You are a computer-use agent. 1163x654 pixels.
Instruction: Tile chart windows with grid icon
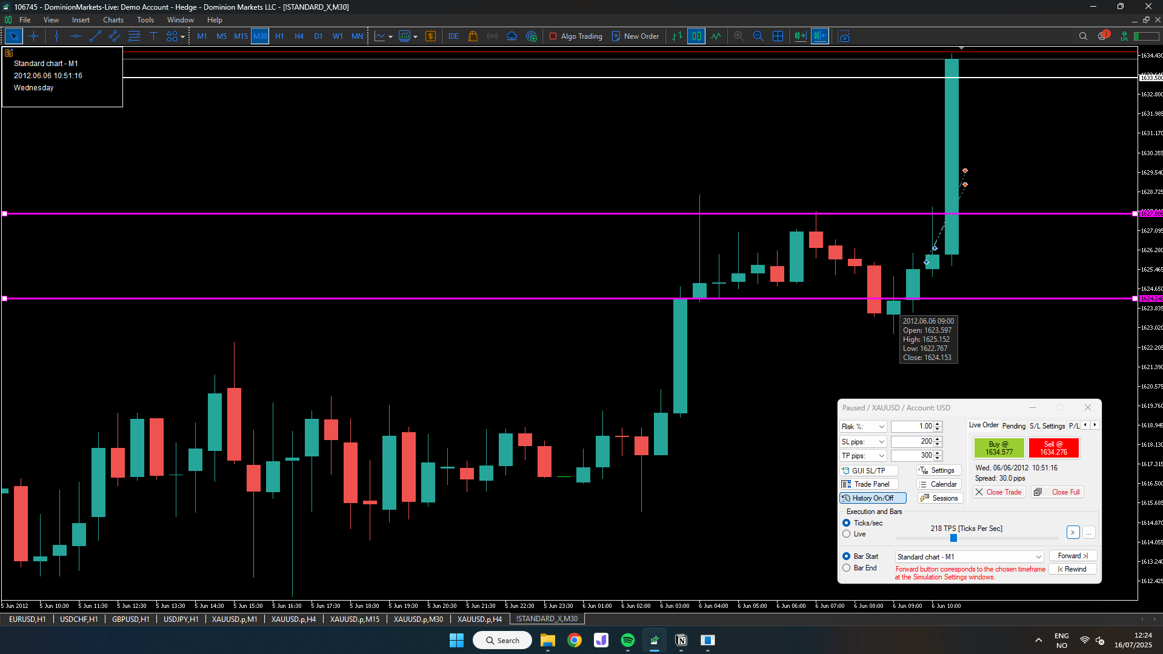(778, 36)
